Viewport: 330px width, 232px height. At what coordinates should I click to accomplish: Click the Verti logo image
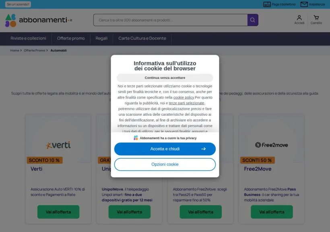[x=58, y=145]
